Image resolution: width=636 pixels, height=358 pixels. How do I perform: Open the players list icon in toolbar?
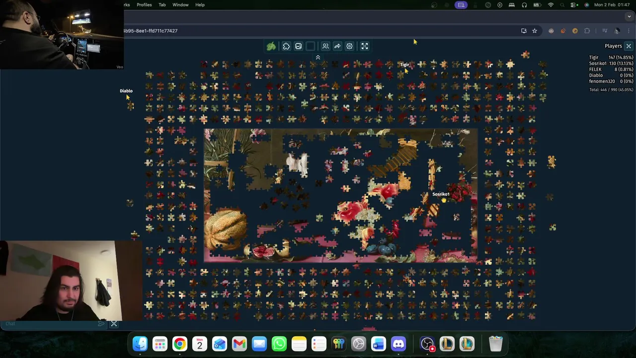(x=325, y=46)
